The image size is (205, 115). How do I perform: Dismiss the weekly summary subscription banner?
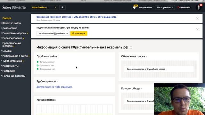197,29
